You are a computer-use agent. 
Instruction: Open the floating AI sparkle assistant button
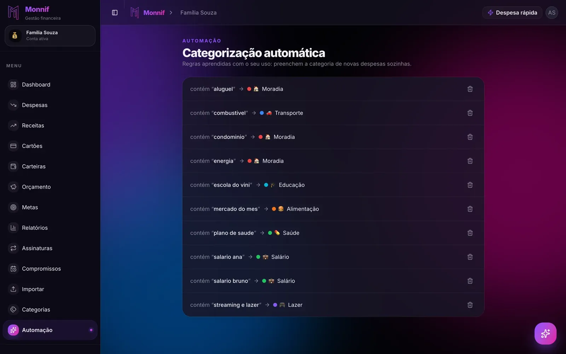click(545, 333)
